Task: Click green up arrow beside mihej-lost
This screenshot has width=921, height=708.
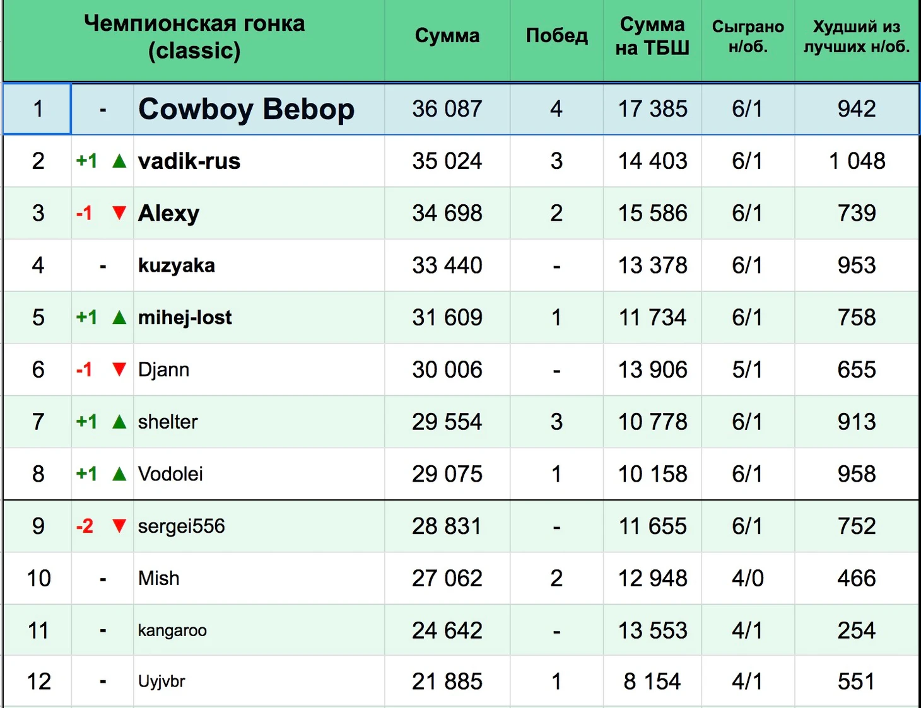Action: pyautogui.click(x=119, y=318)
